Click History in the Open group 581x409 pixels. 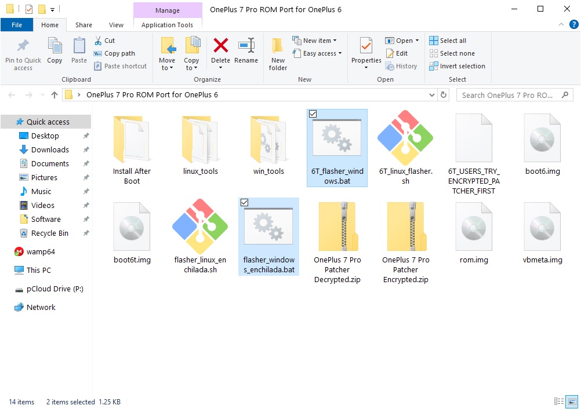pos(401,66)
